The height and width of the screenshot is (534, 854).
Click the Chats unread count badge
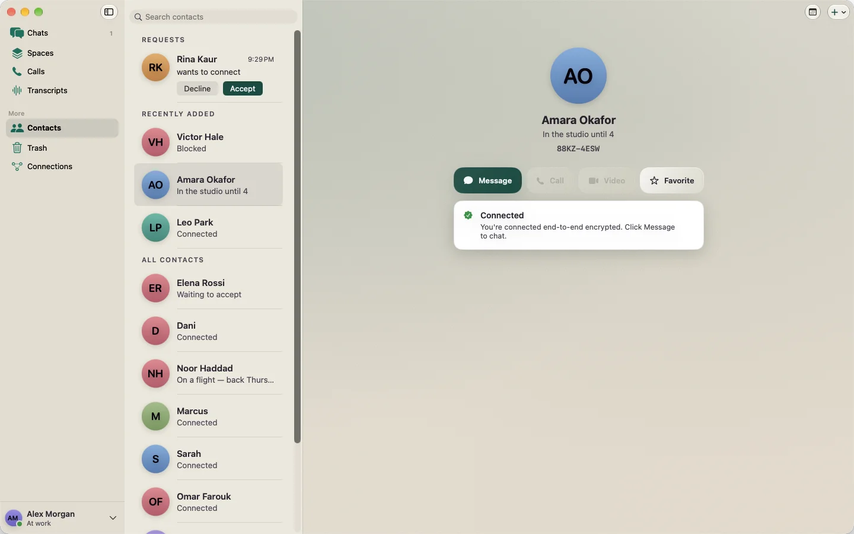111,33
